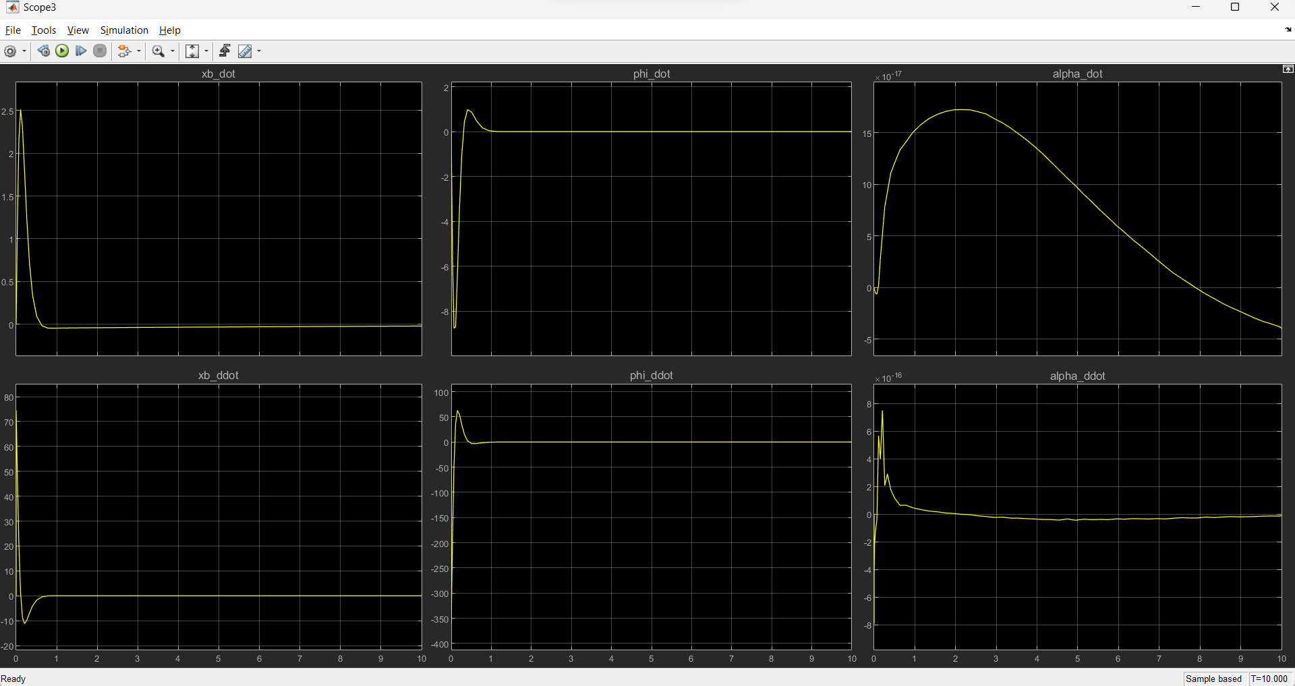Expand the configuration properties dropdown arrow
The height and width of the screenshot is (686, 1295).
[x=24, y=51]
